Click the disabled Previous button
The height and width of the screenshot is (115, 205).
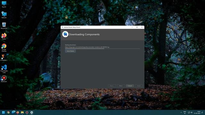tap(112, 86)
